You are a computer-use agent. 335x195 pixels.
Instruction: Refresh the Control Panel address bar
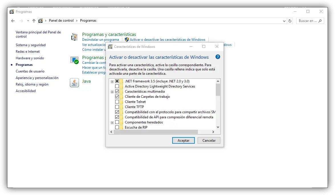[x=290, y=21]
